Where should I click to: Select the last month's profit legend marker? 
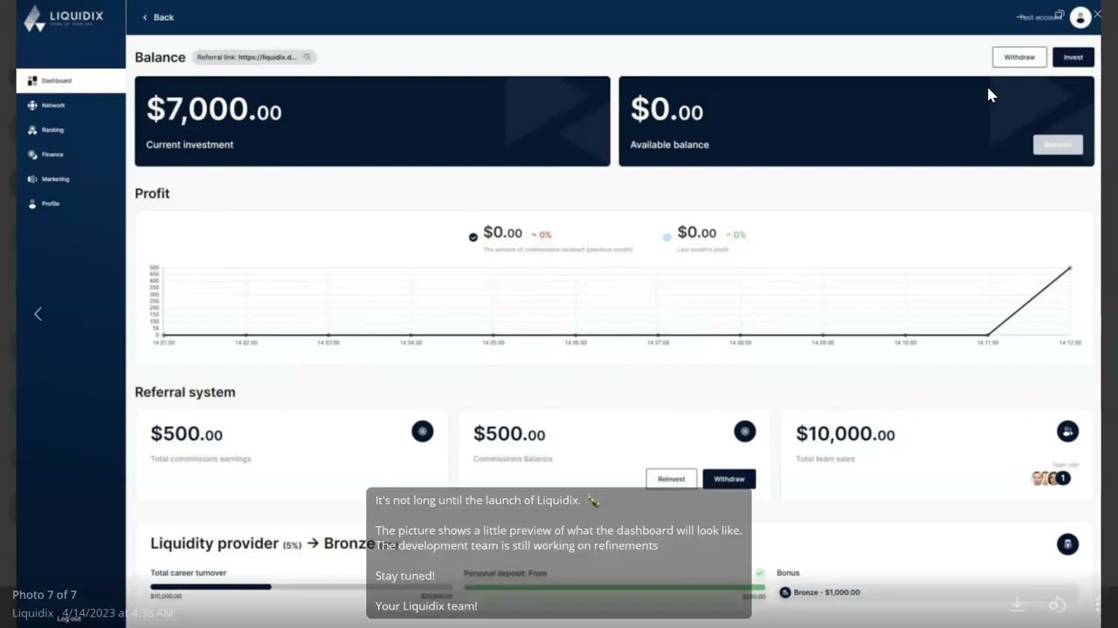pyautogui.click(x=667, y=236)
